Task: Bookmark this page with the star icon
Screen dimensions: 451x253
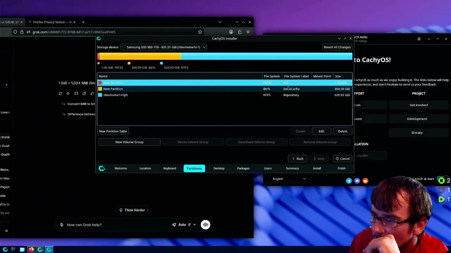Action: (x=200, y=32)
